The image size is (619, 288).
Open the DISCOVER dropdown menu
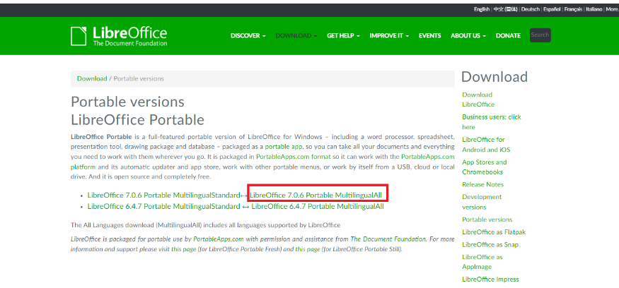(x=248, y=36)
